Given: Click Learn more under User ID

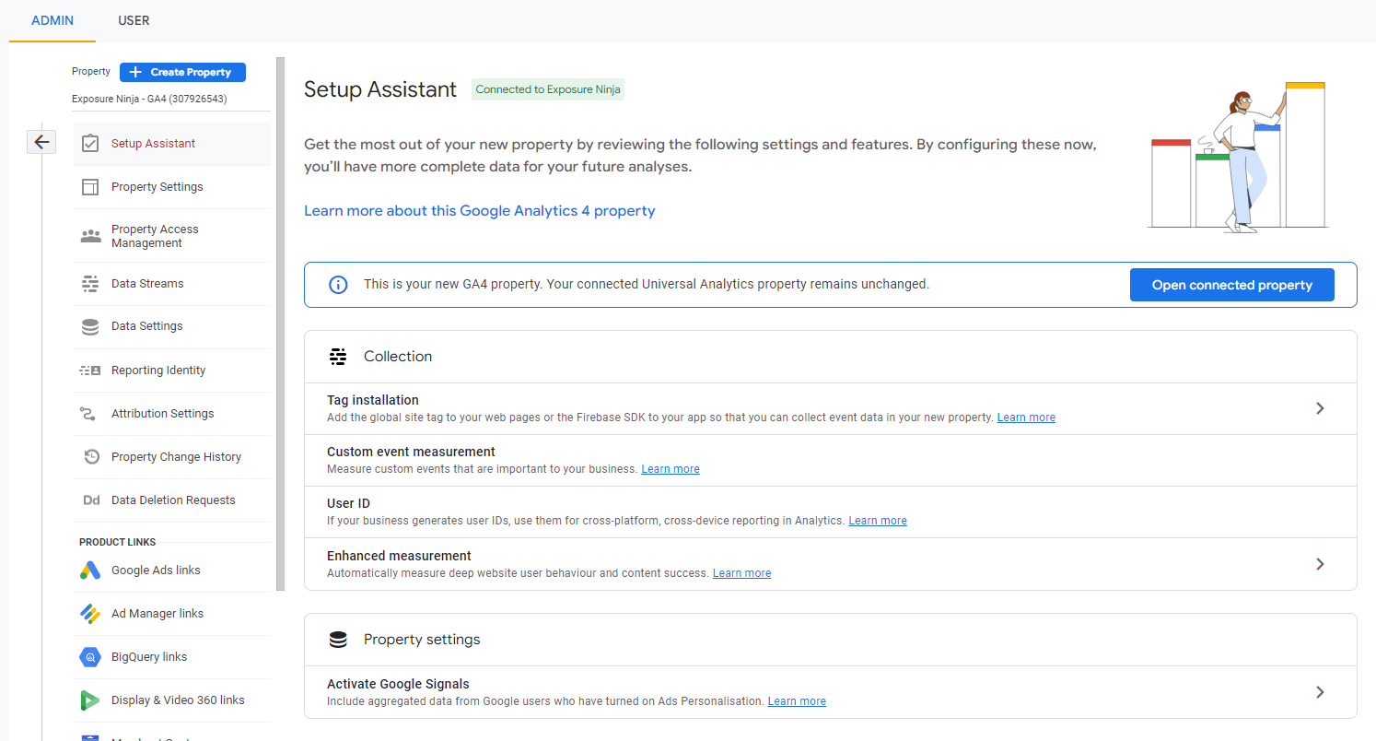Looking at the screenshot, I should click(878, 521).
